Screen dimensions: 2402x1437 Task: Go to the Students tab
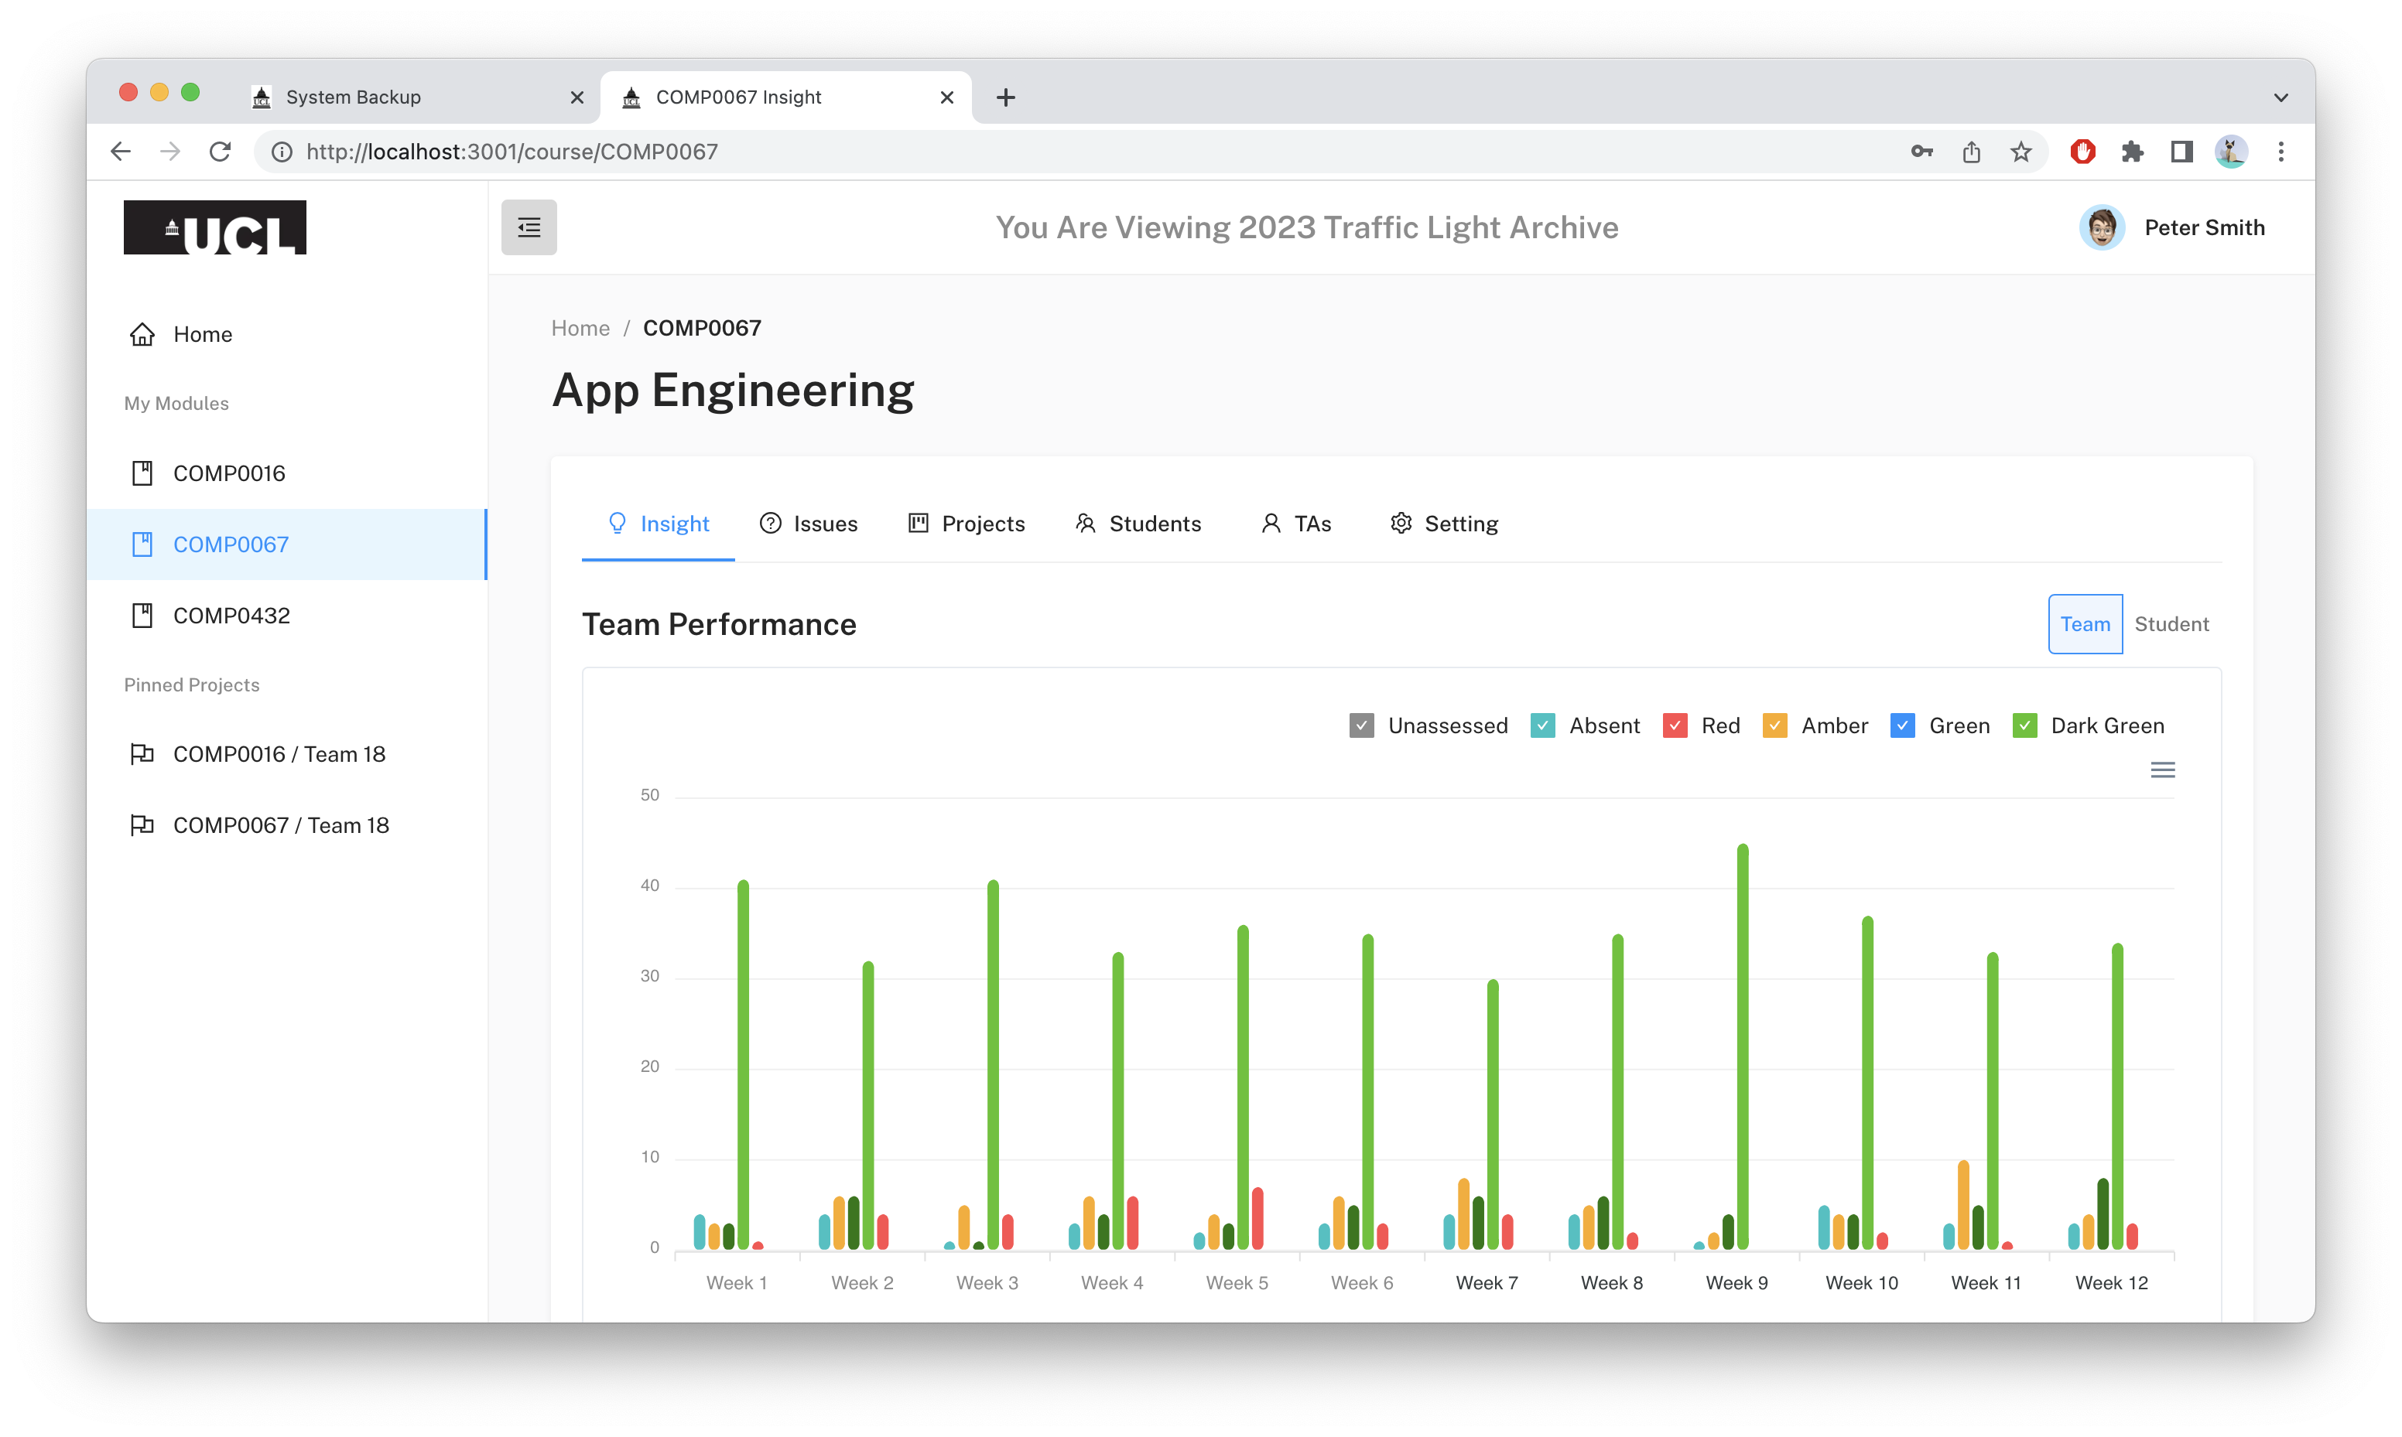coord(1138,524)
